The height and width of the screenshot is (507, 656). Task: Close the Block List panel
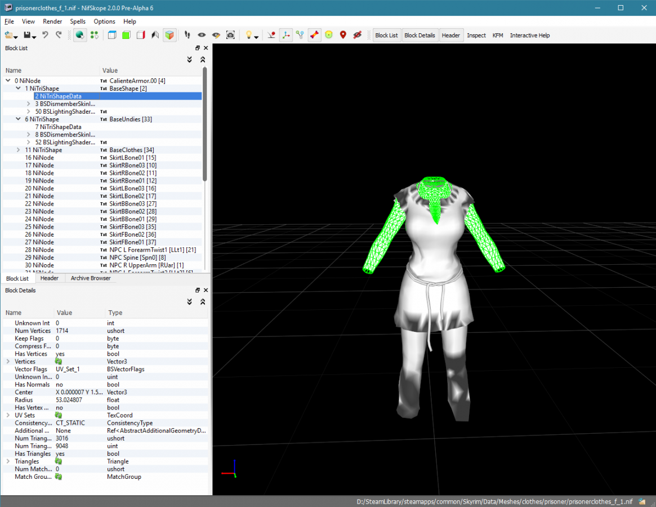[206, 48]
